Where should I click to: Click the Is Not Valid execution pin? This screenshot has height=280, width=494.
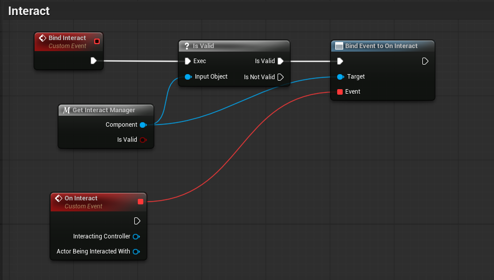[x=281, y=77]
